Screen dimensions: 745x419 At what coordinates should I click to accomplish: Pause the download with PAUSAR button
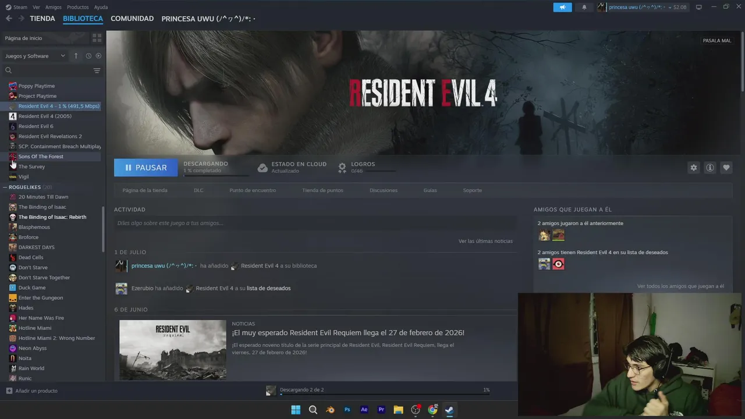coord(146,168)
